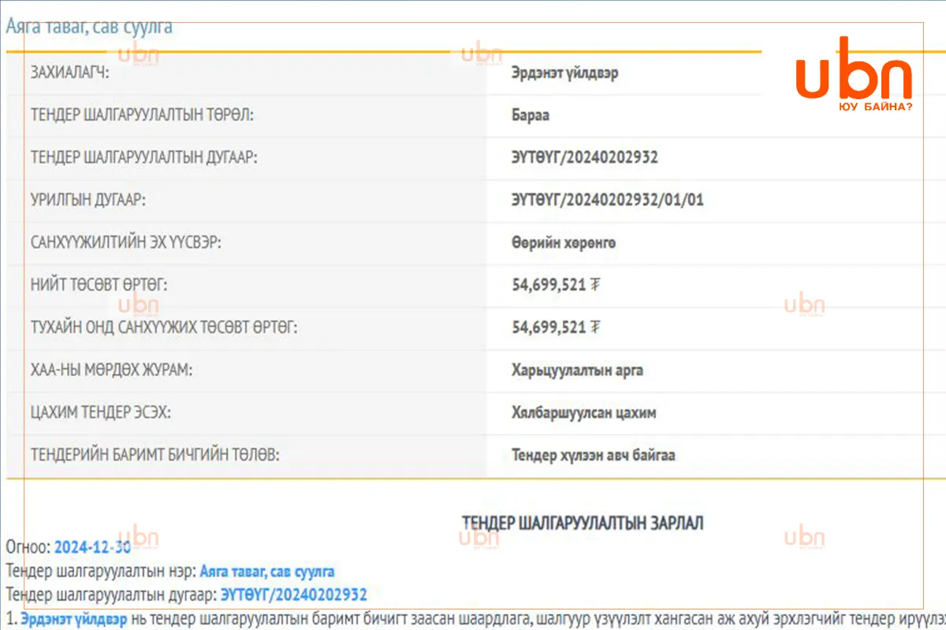Click the Өөрийн хөрөнгө funding source value

564,243
